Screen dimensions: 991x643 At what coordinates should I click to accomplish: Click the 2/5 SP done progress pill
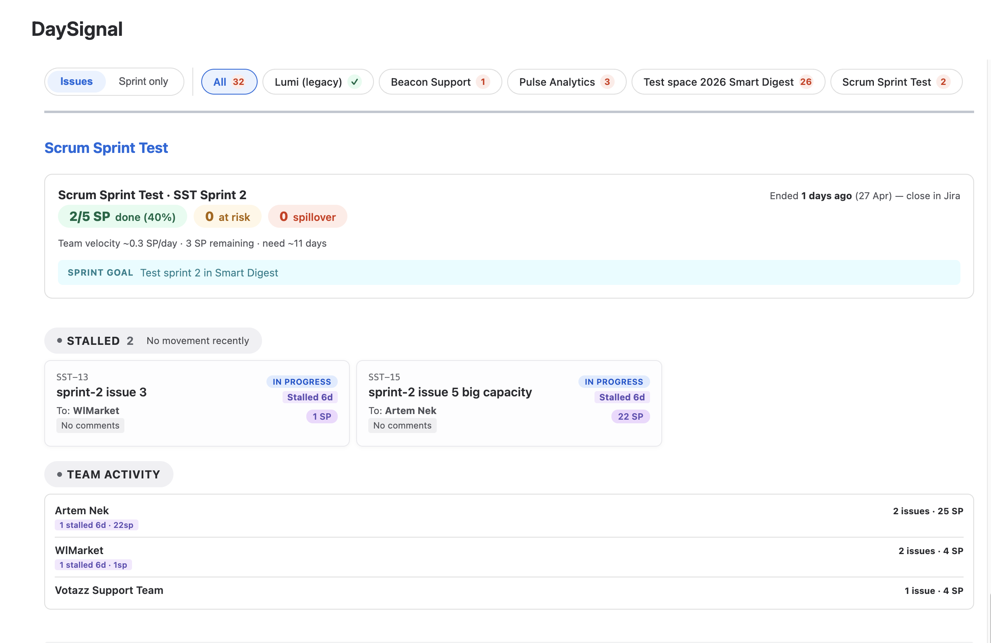click(x=122, y=216)
